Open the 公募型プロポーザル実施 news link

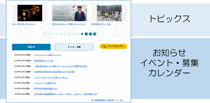coord(54,72)
